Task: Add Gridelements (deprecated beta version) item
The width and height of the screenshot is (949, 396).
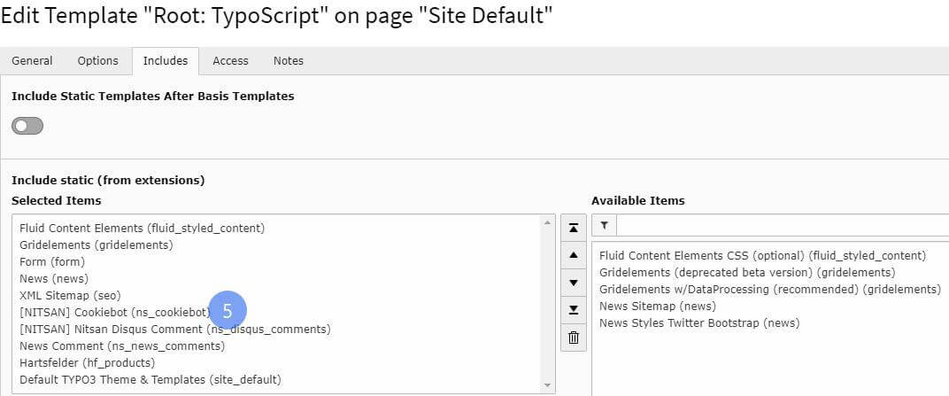Action: tap(747, 273)
